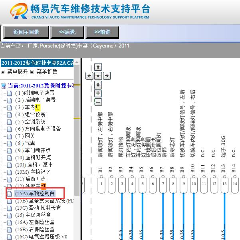
Task: Click the pan right arrow icon
Action: point(107,75)
